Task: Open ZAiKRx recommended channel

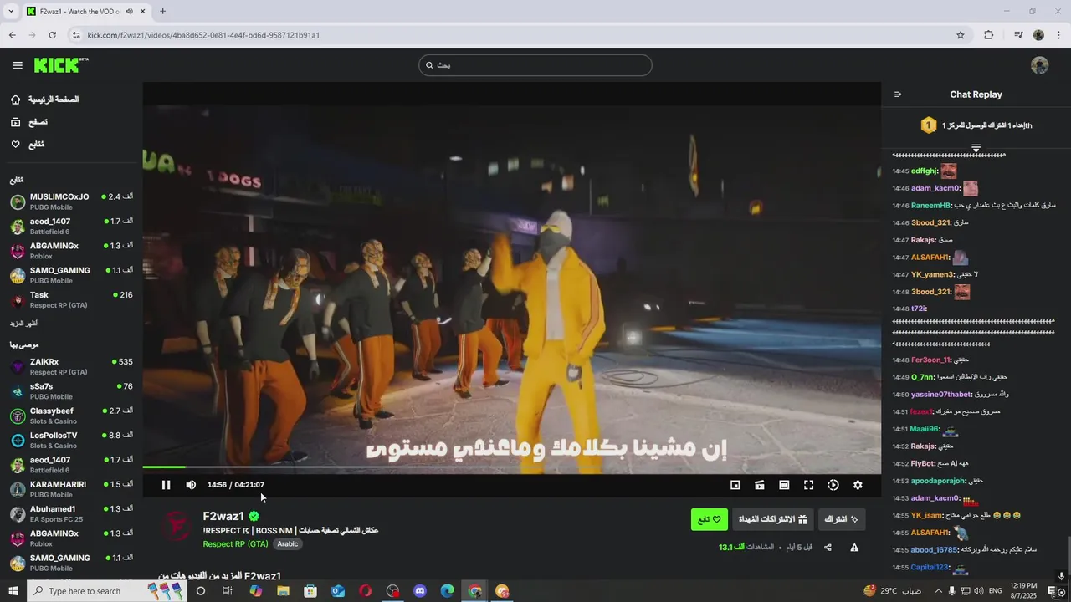Action: click(71, 366)
